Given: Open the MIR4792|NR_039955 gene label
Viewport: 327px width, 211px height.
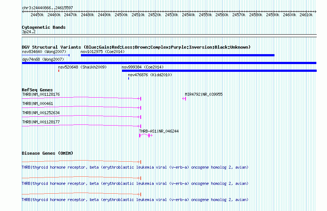Looking at the screenshot, I should (x=204, y=94).
